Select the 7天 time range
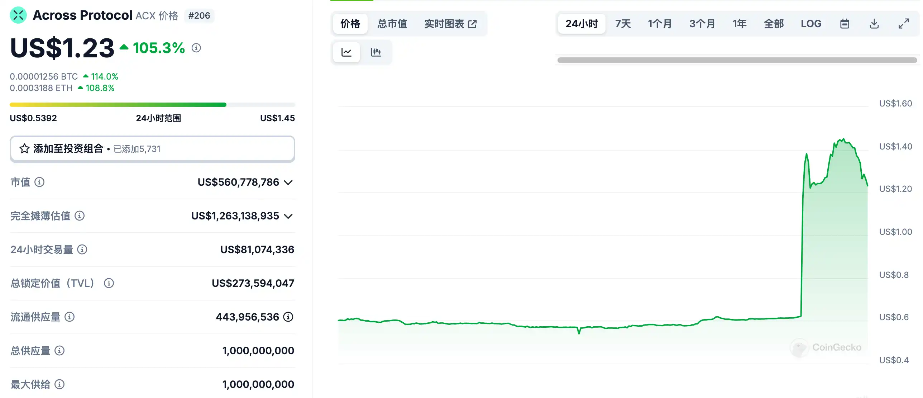Viewport: 923px width, 398px height. [x=623, y=24]
